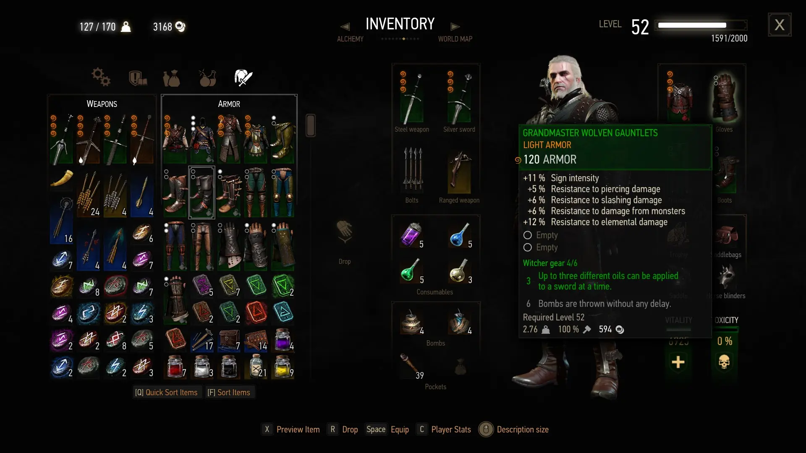Click the toxicity skull icon
Viewport: 806px width, 453px height.
[x=724, y=362]
